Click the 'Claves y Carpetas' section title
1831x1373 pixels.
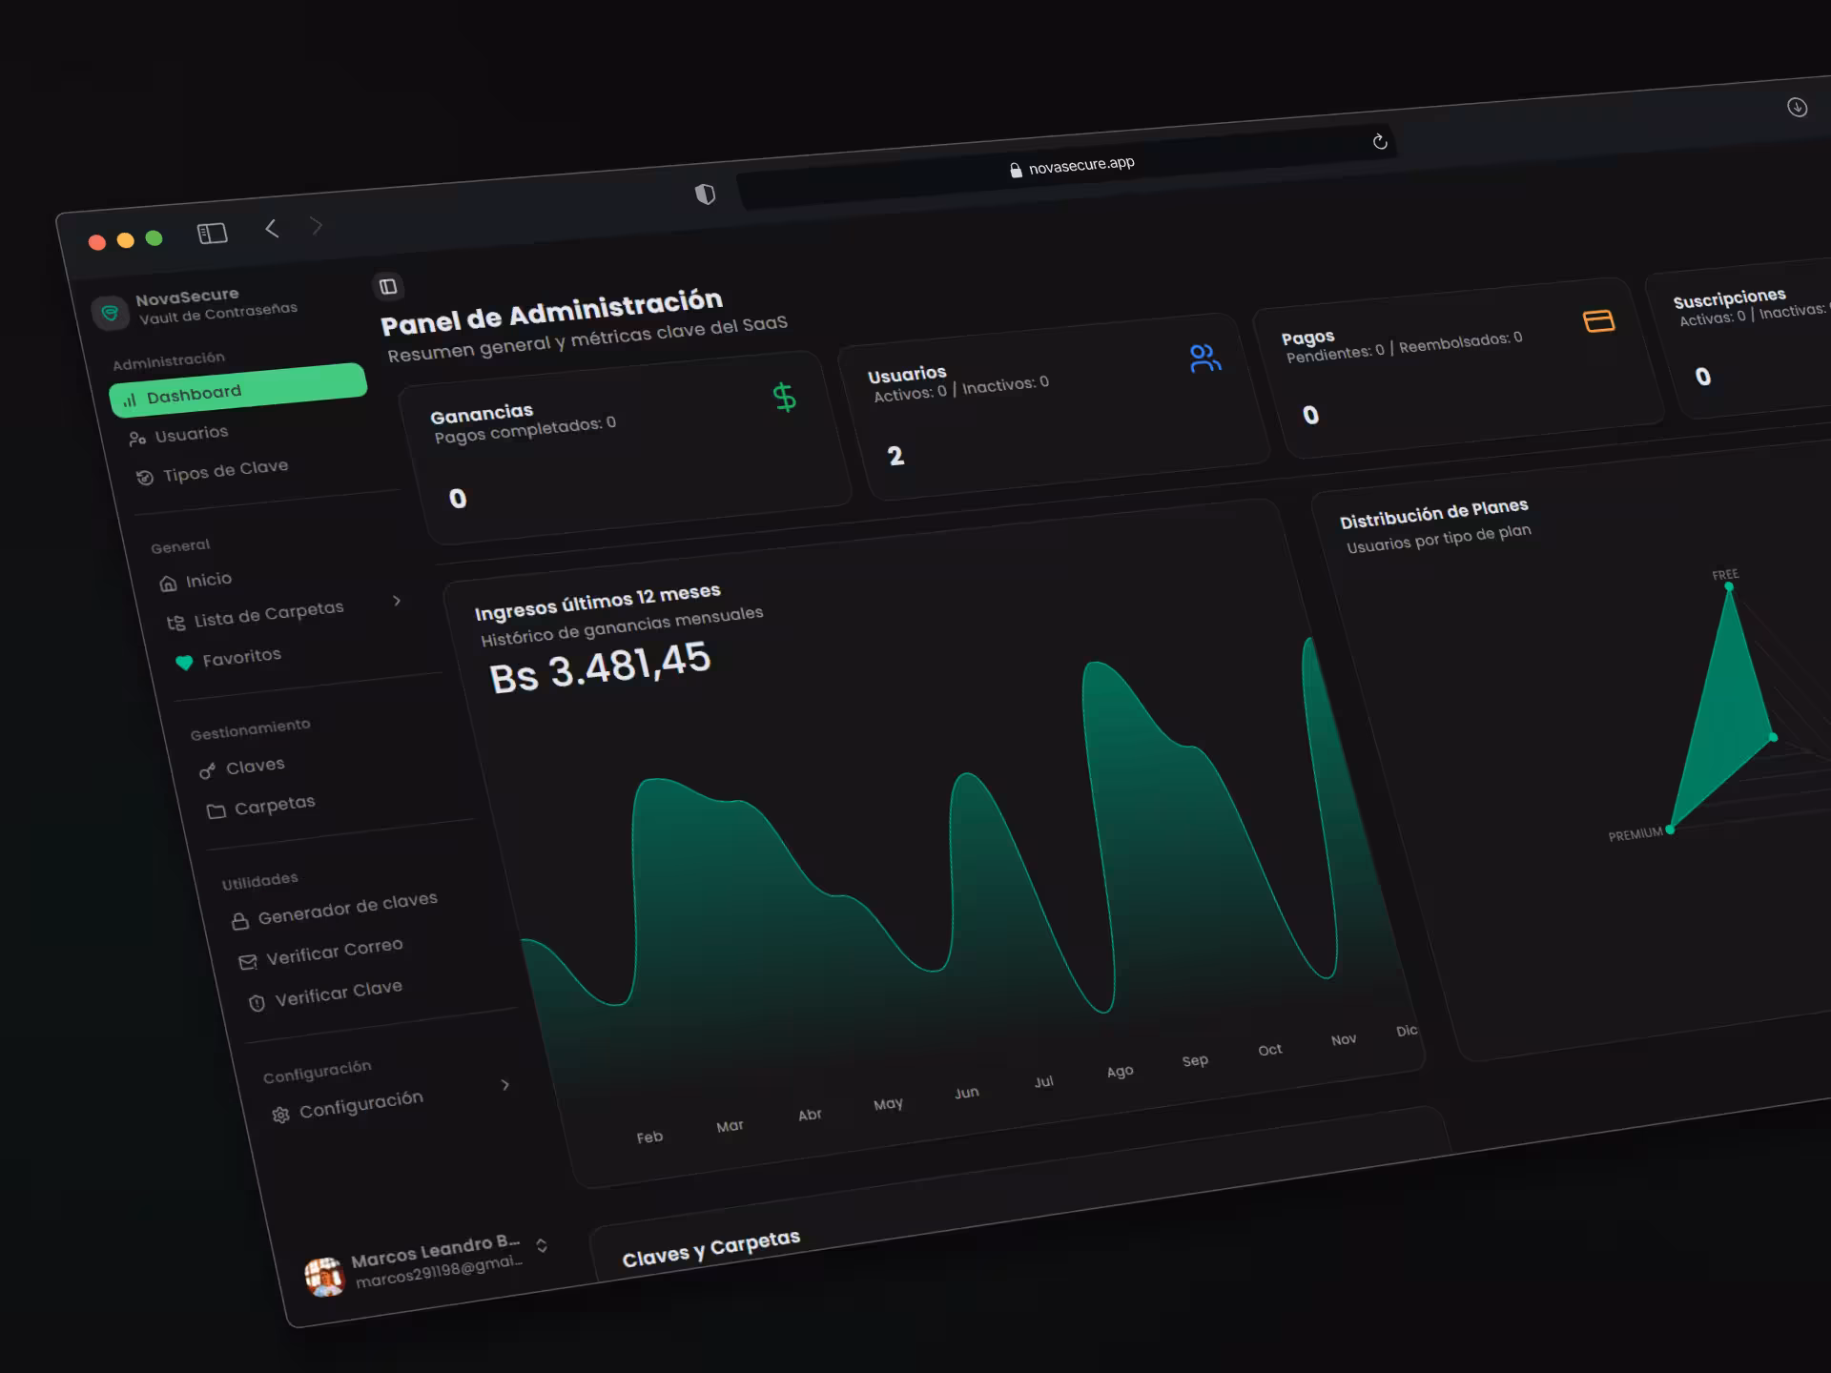coord(711,1248)
